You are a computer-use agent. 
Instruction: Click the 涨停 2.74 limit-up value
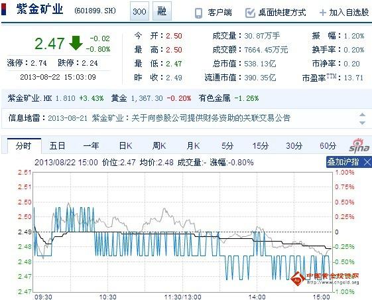[38, 63]
